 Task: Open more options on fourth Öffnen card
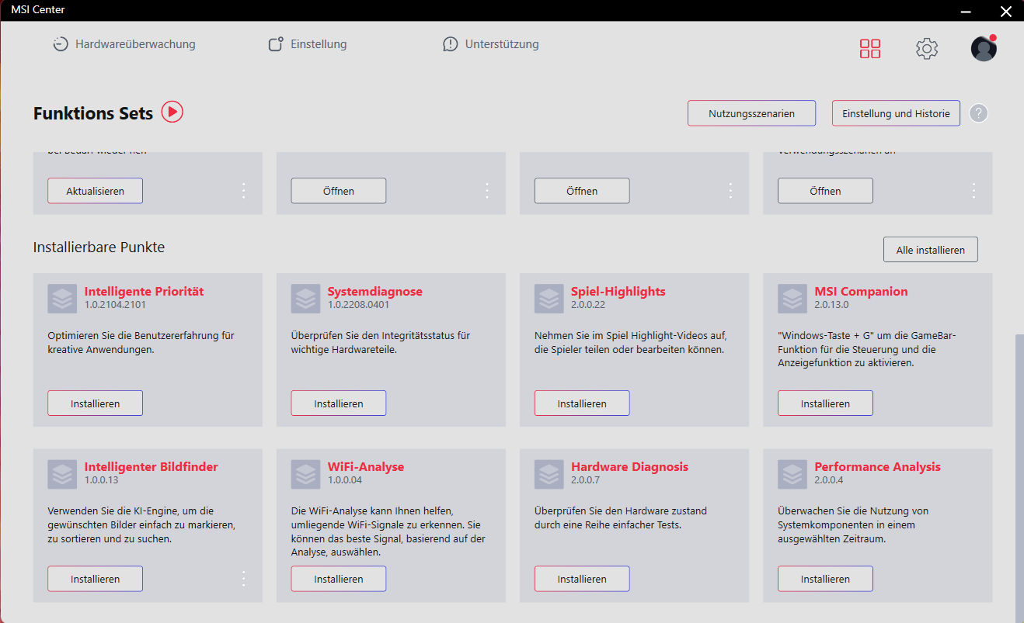click(973, 191)
